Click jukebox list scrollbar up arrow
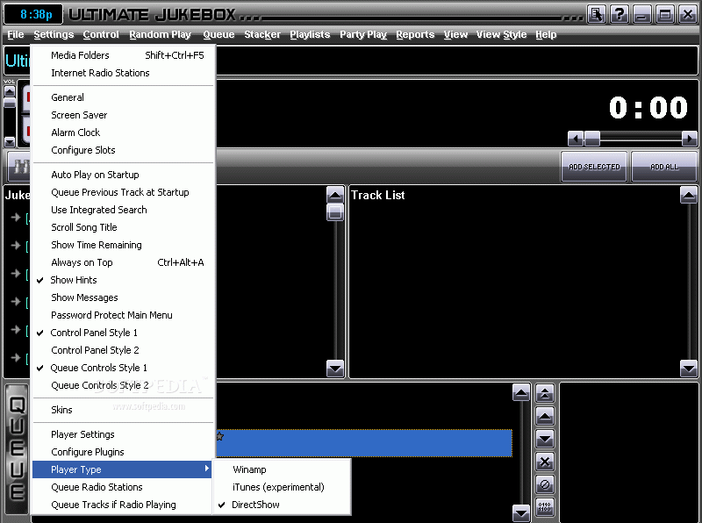 335,195
